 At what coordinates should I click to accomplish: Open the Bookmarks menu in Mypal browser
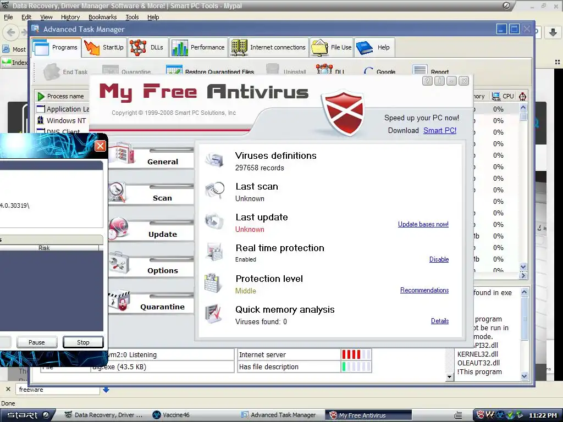[x=102, y=17]
